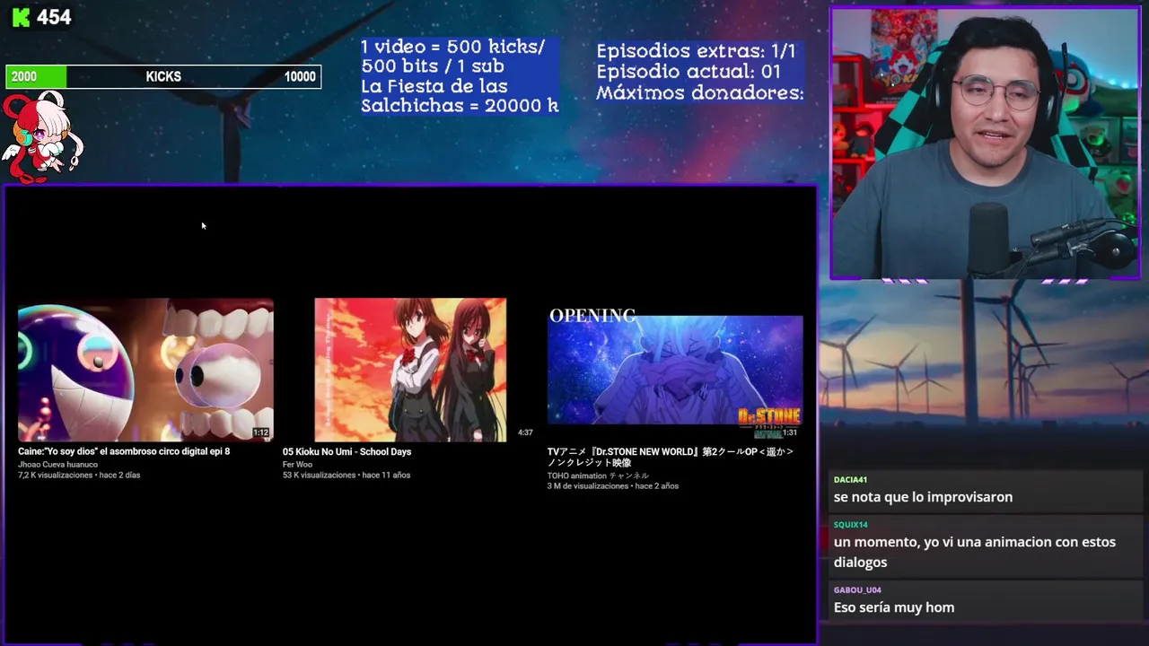Click 'La Fiesta de las Salchichas = 20000 k'

click(x=460, y=96)
